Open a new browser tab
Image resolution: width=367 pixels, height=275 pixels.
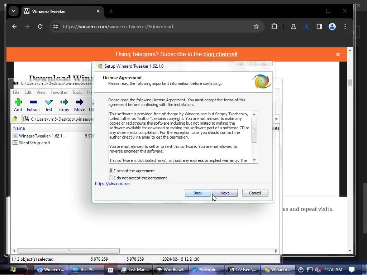pyautogui.click(x=111, y=11)
